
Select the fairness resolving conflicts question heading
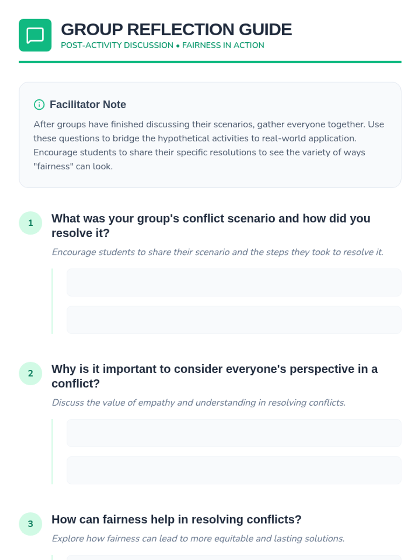pos(176,519)
